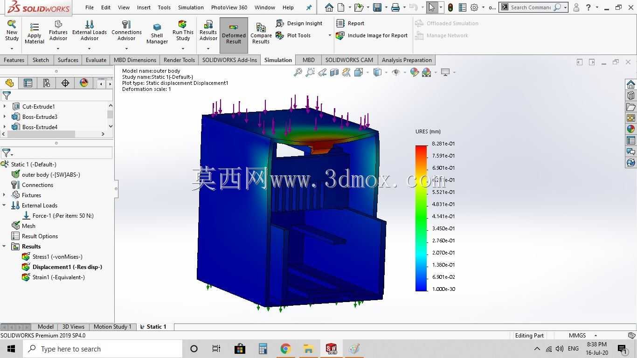Click Zoom to Area icon

pyautogui.click(x=310, y=72)
